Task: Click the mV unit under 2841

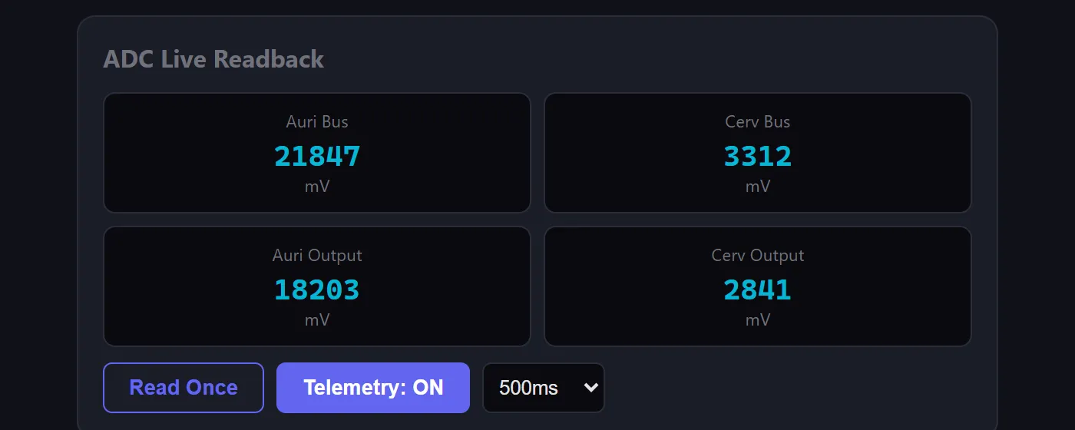Action: [757, 320]
